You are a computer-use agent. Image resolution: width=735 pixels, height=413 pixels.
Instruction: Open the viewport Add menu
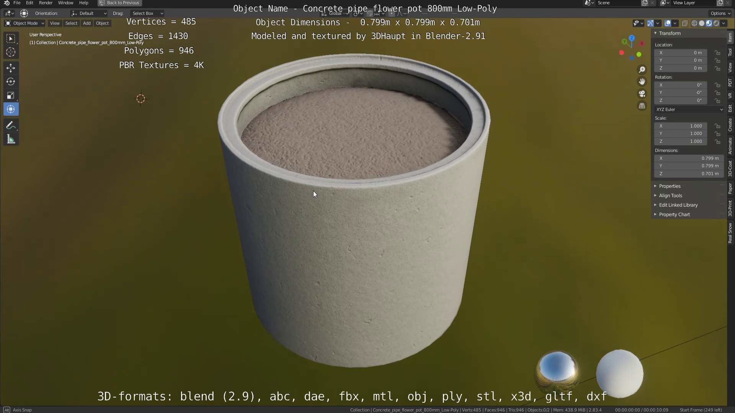coord(87,23)
